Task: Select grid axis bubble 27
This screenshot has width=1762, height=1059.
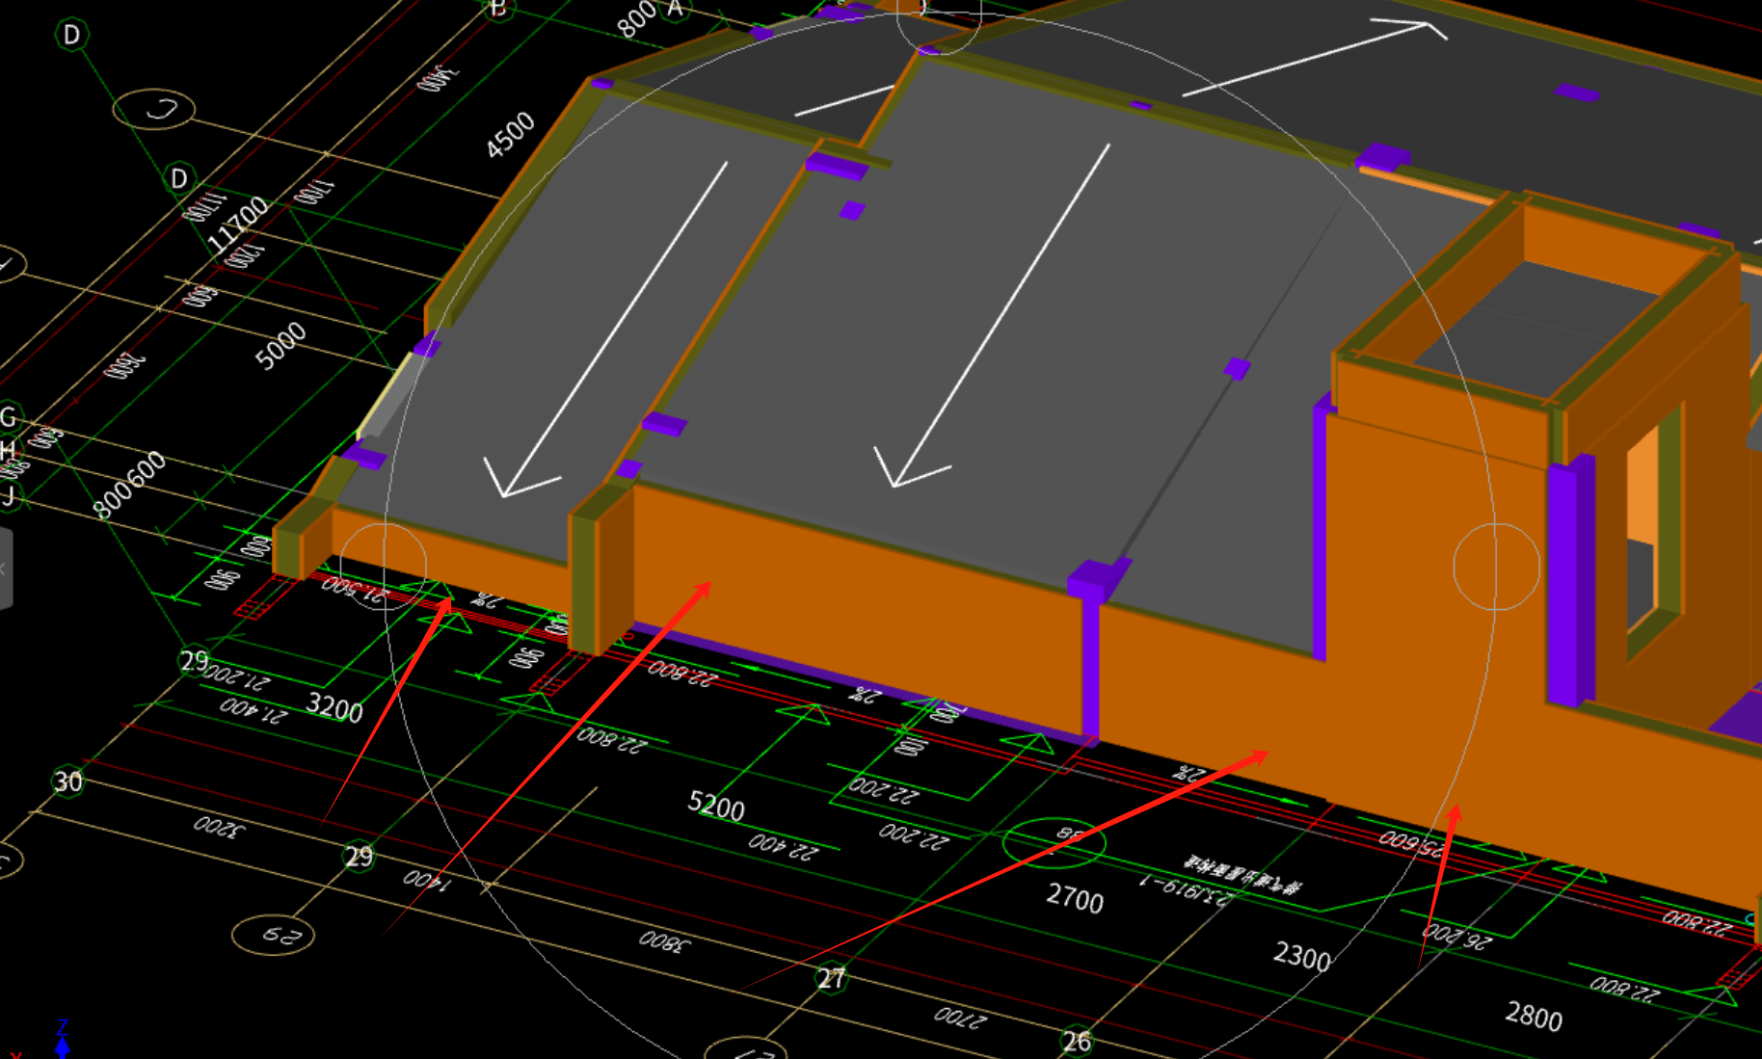Action: coord(831,979)
